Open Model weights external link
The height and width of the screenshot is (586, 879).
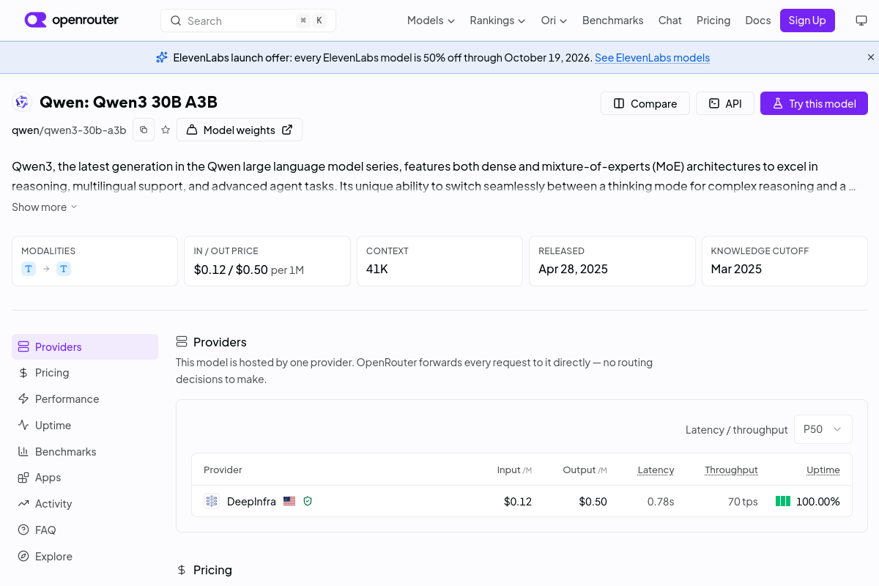[240, 130]
